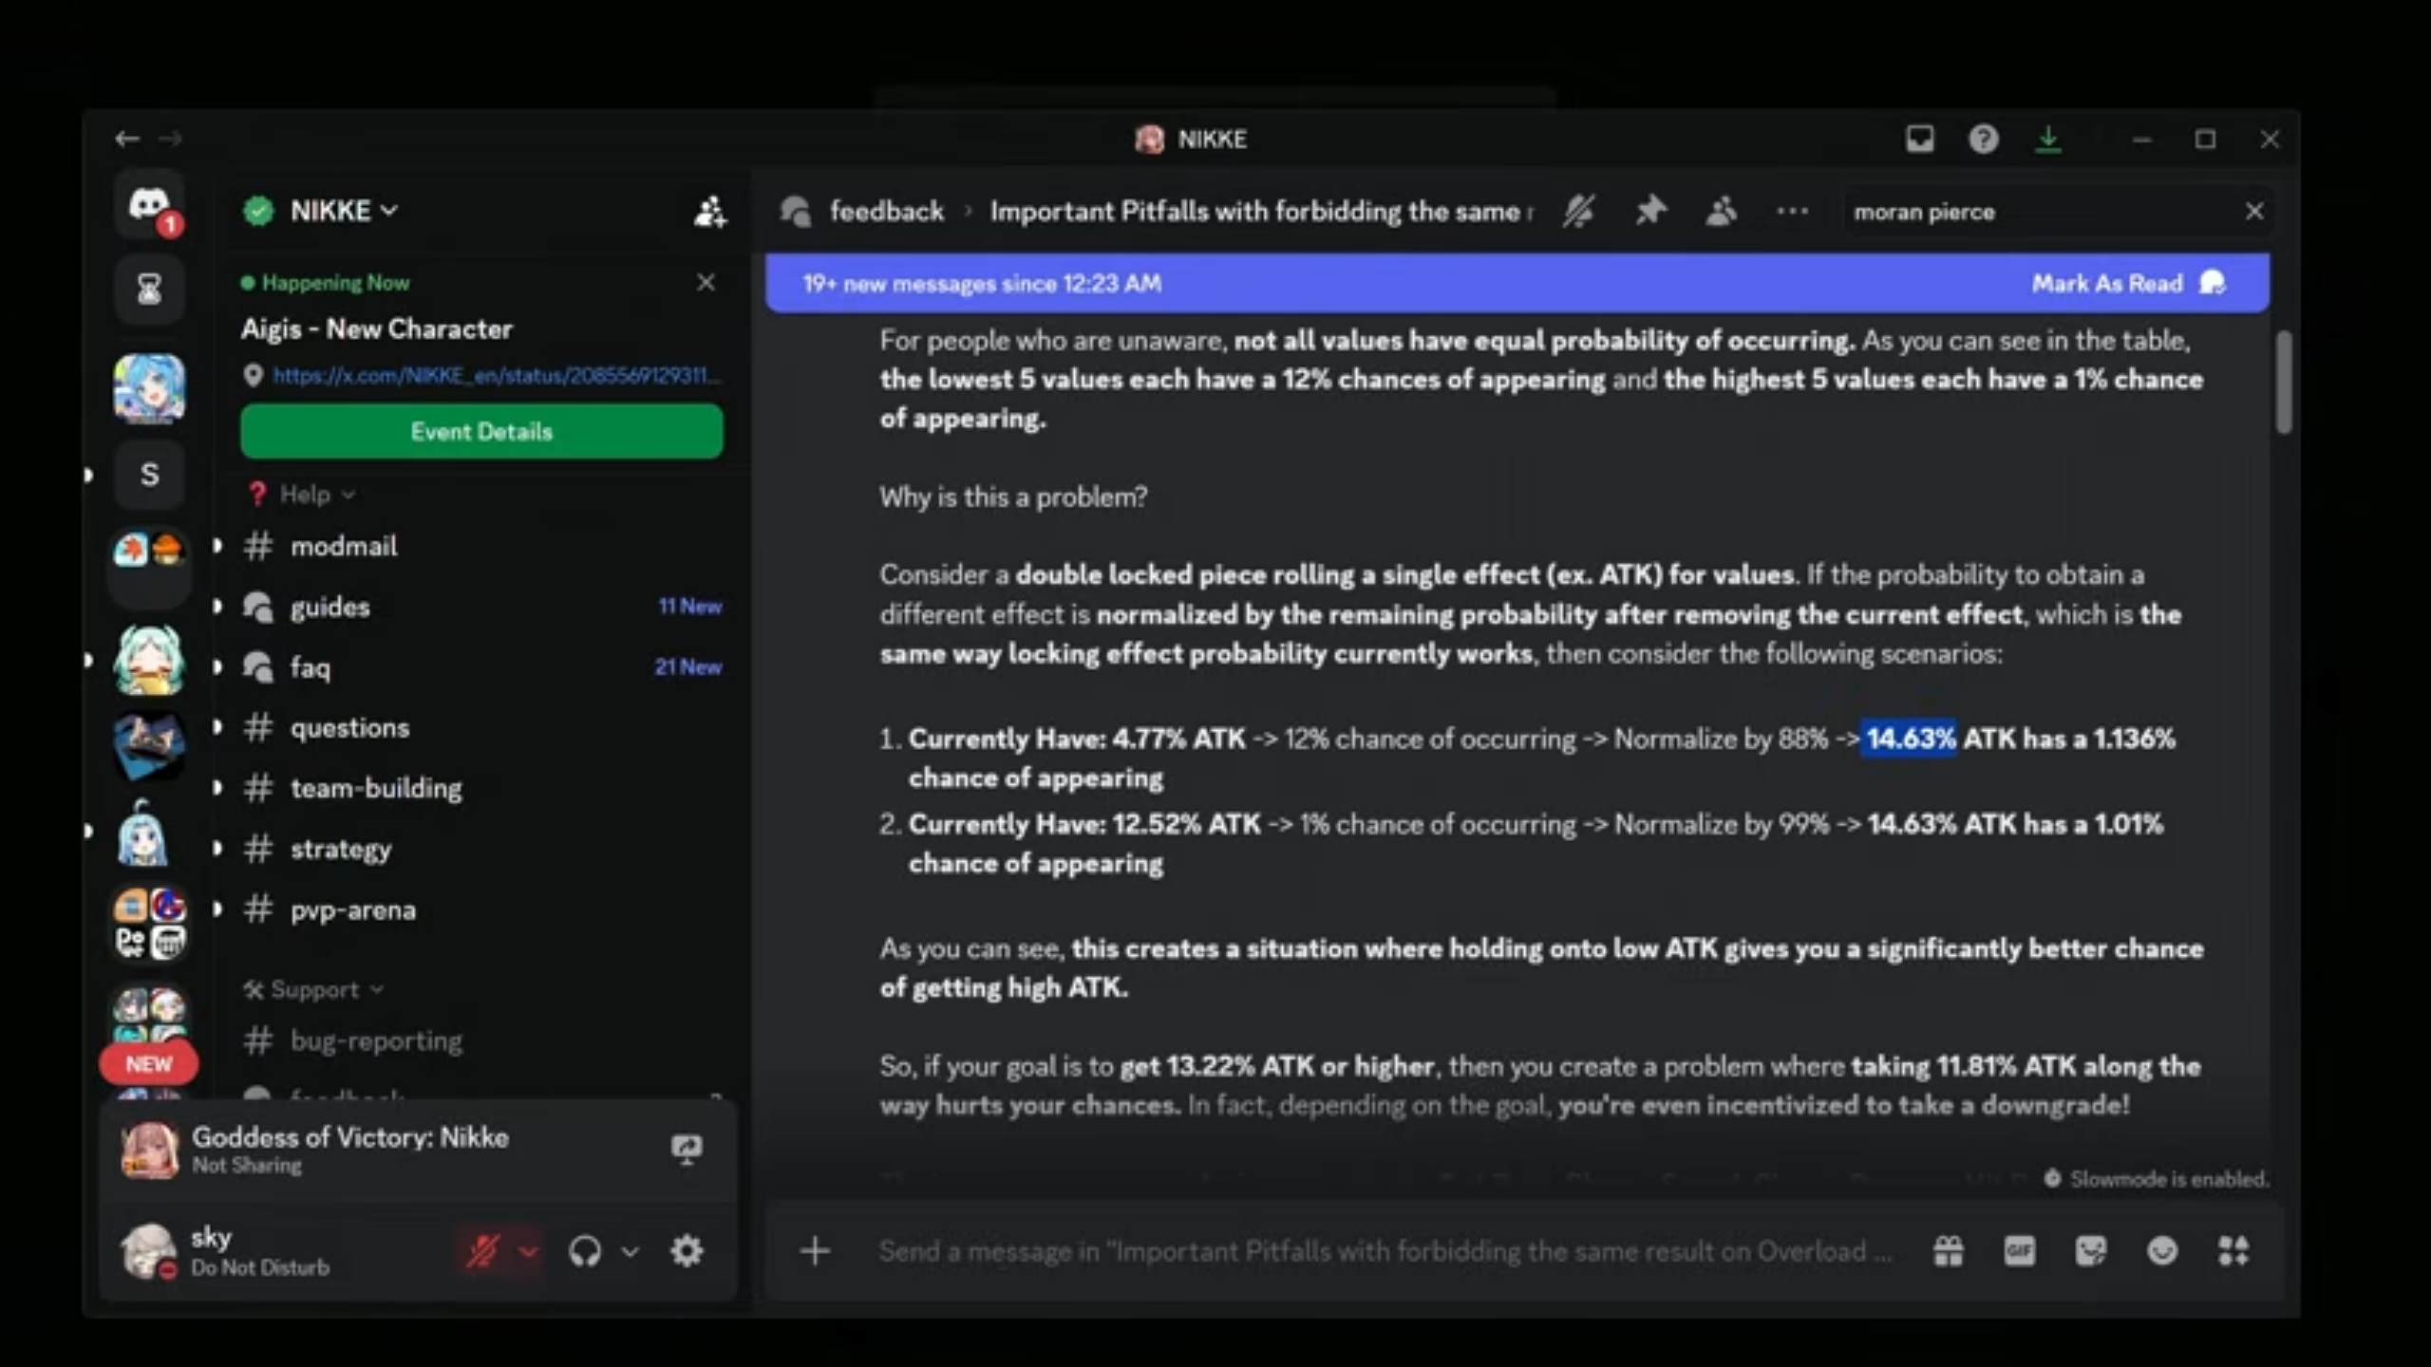The height and width of the screenshot is (1367, 2431).
Task: Open headphone output options dropdown arrow
Action: [x=630, y=1251]
